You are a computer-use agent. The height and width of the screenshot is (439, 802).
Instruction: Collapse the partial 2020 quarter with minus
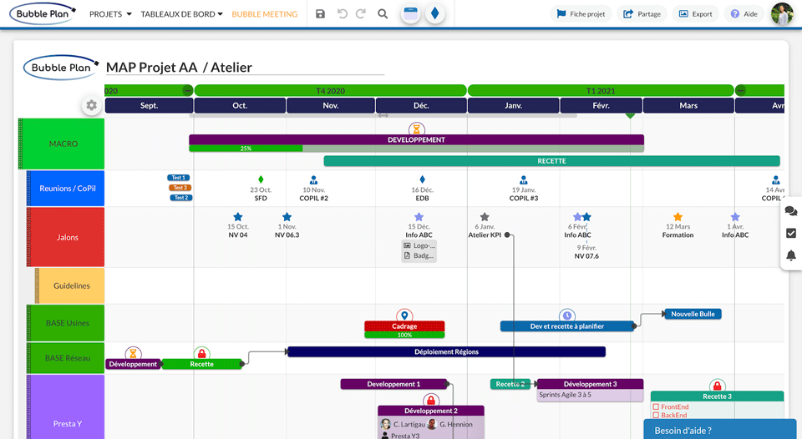click(x=188, y=91)
